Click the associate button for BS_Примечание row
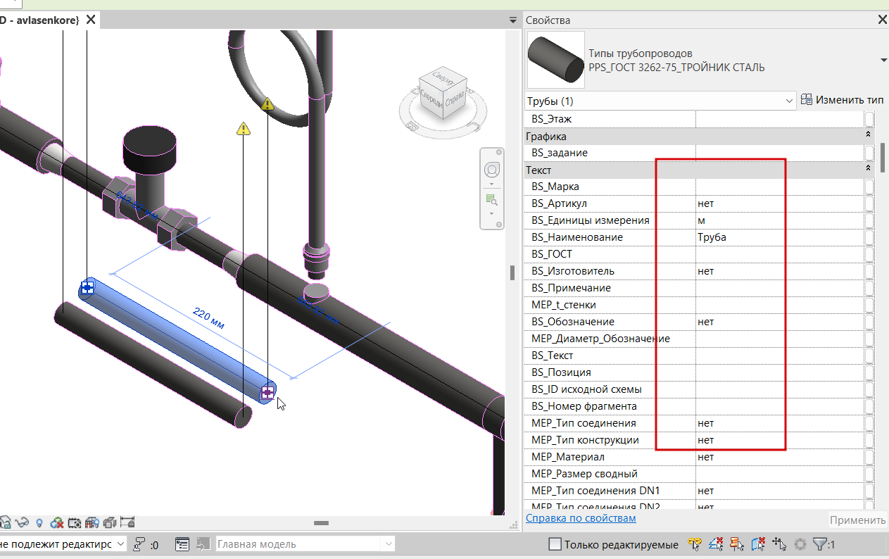This screenshot has width=889, height=559. point(870,288)
